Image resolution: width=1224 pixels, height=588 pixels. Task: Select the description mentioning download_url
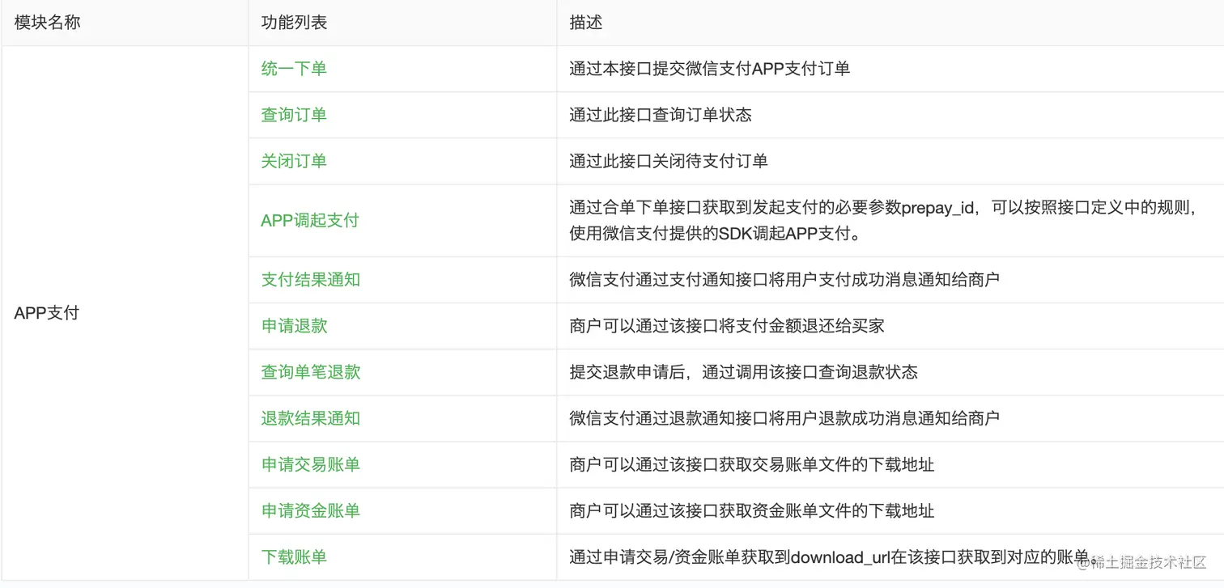pyautogui.click(x=831, y=556)
